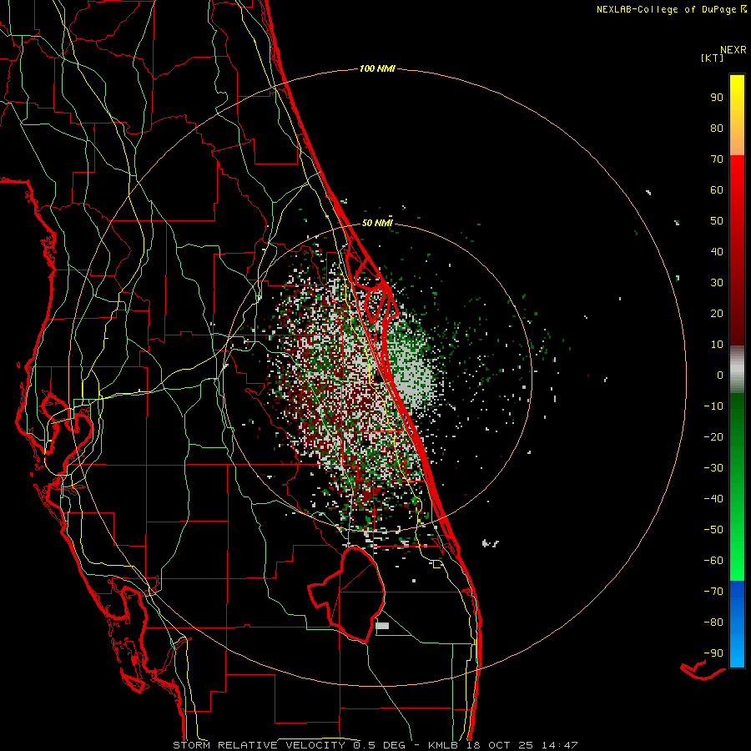Screen dimensions: 751x751
Task: Select the positive 10 knot scale label
Action: pyautogui.click(x=717, y=345)
